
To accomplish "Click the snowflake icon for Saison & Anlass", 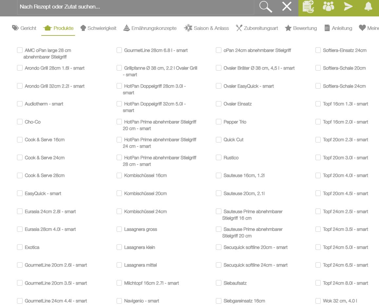I will 188,28.
